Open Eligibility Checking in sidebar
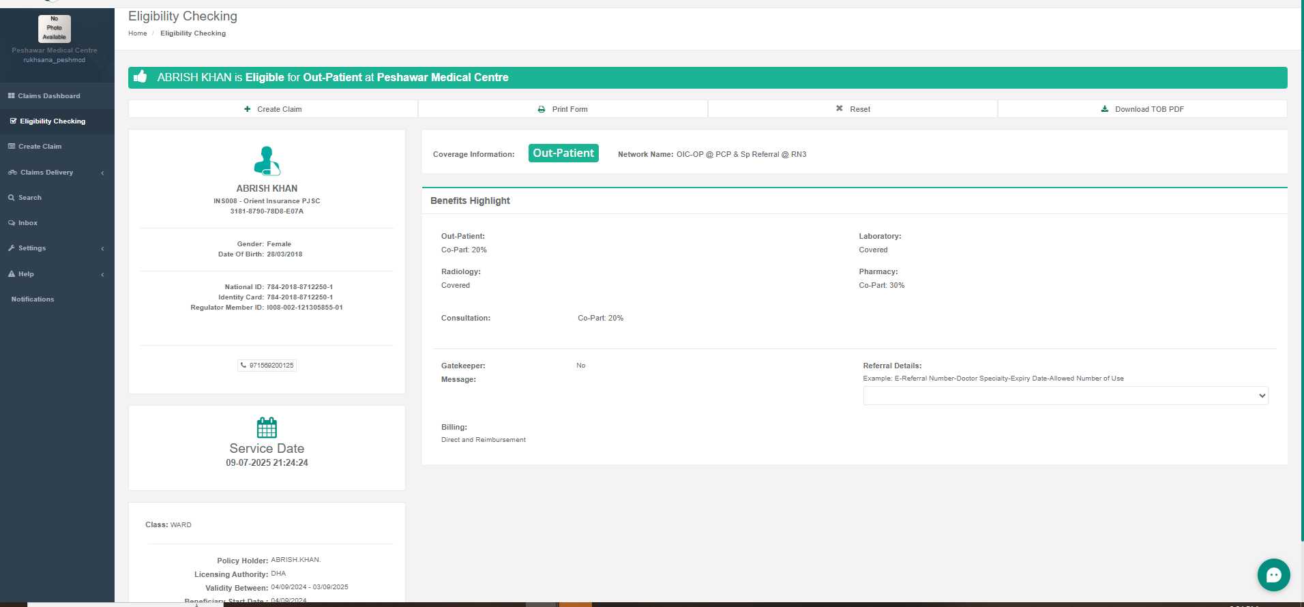The width and height of the screenshot is (1304, 607). coord(53,121)
